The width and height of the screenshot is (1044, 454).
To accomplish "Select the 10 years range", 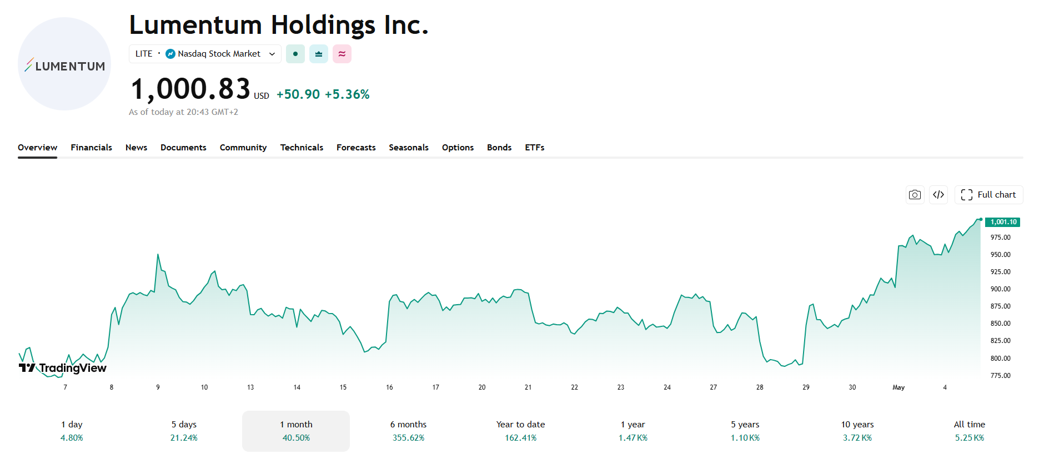I will point(857,431).
